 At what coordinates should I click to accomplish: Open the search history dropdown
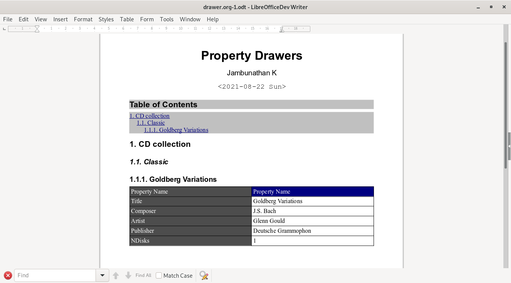click(102, 275)
